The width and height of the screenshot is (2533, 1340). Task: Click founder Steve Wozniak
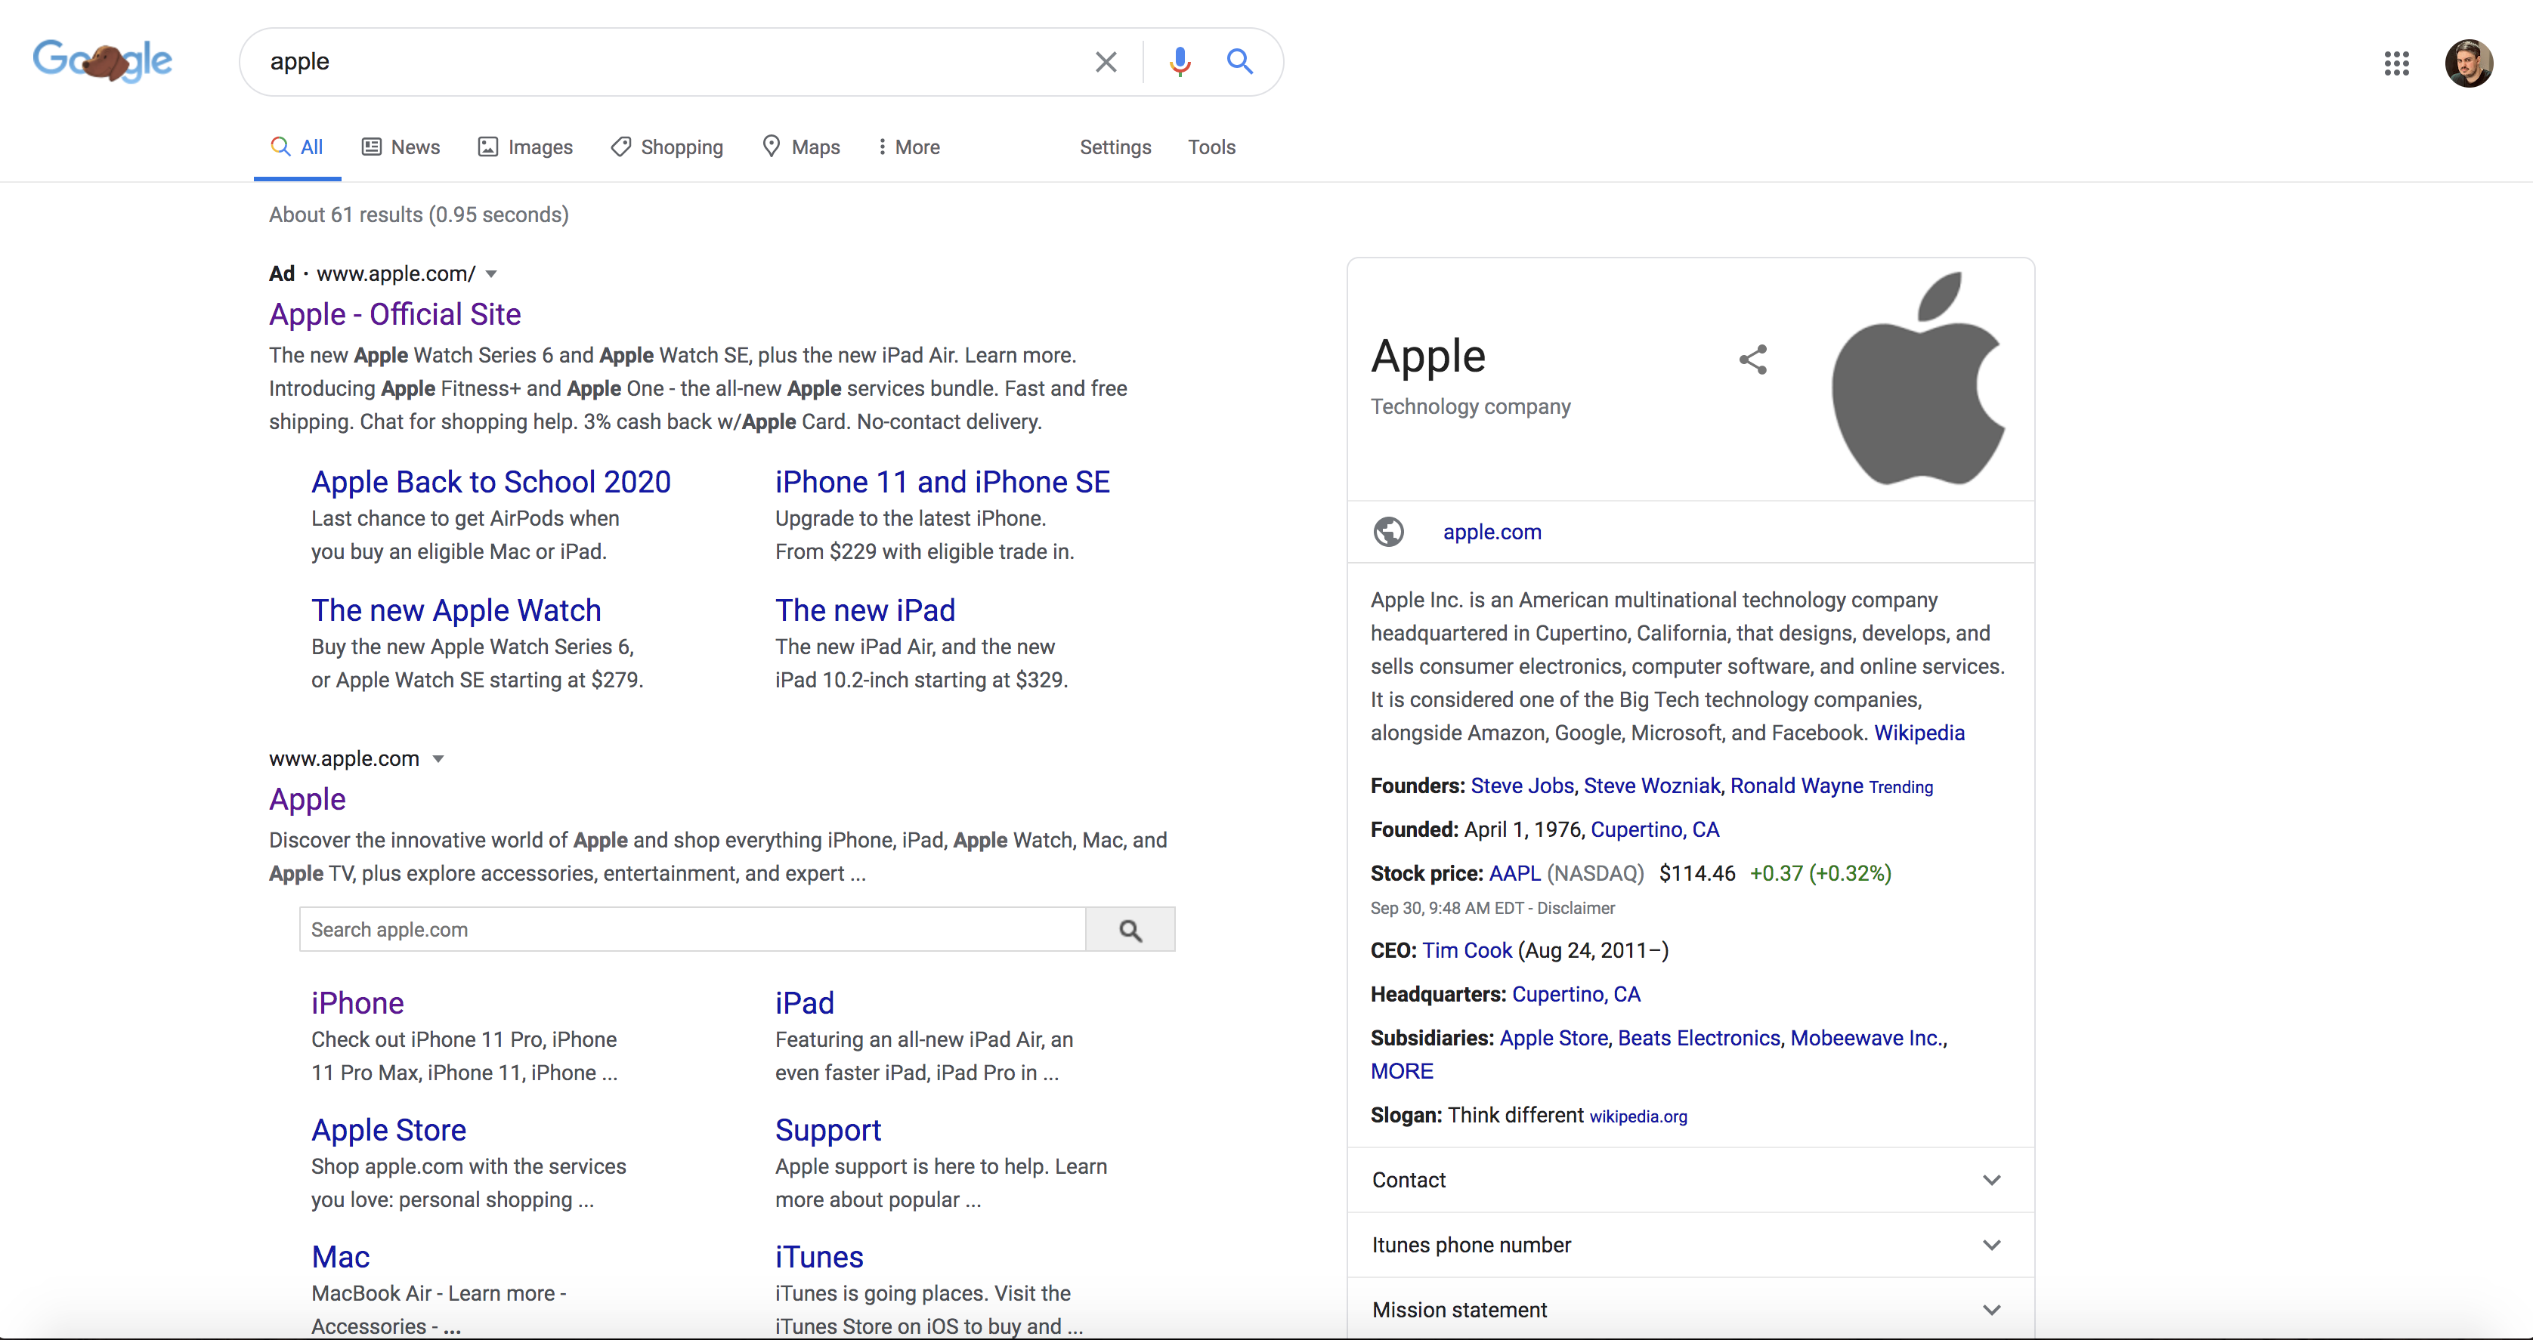point(1651,786)
